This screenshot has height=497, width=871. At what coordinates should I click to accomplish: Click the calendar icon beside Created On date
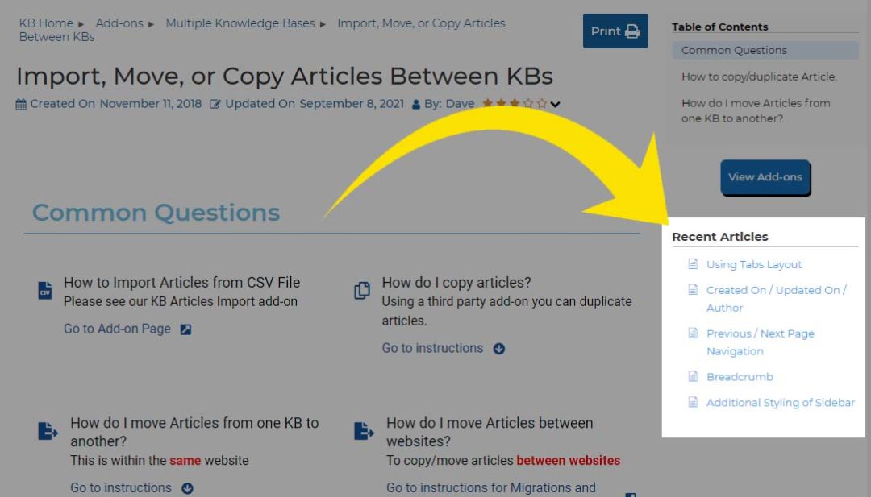22,103
